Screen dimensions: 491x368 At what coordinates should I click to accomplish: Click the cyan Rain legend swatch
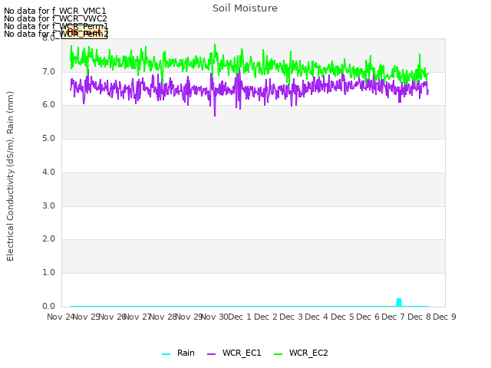166,354
